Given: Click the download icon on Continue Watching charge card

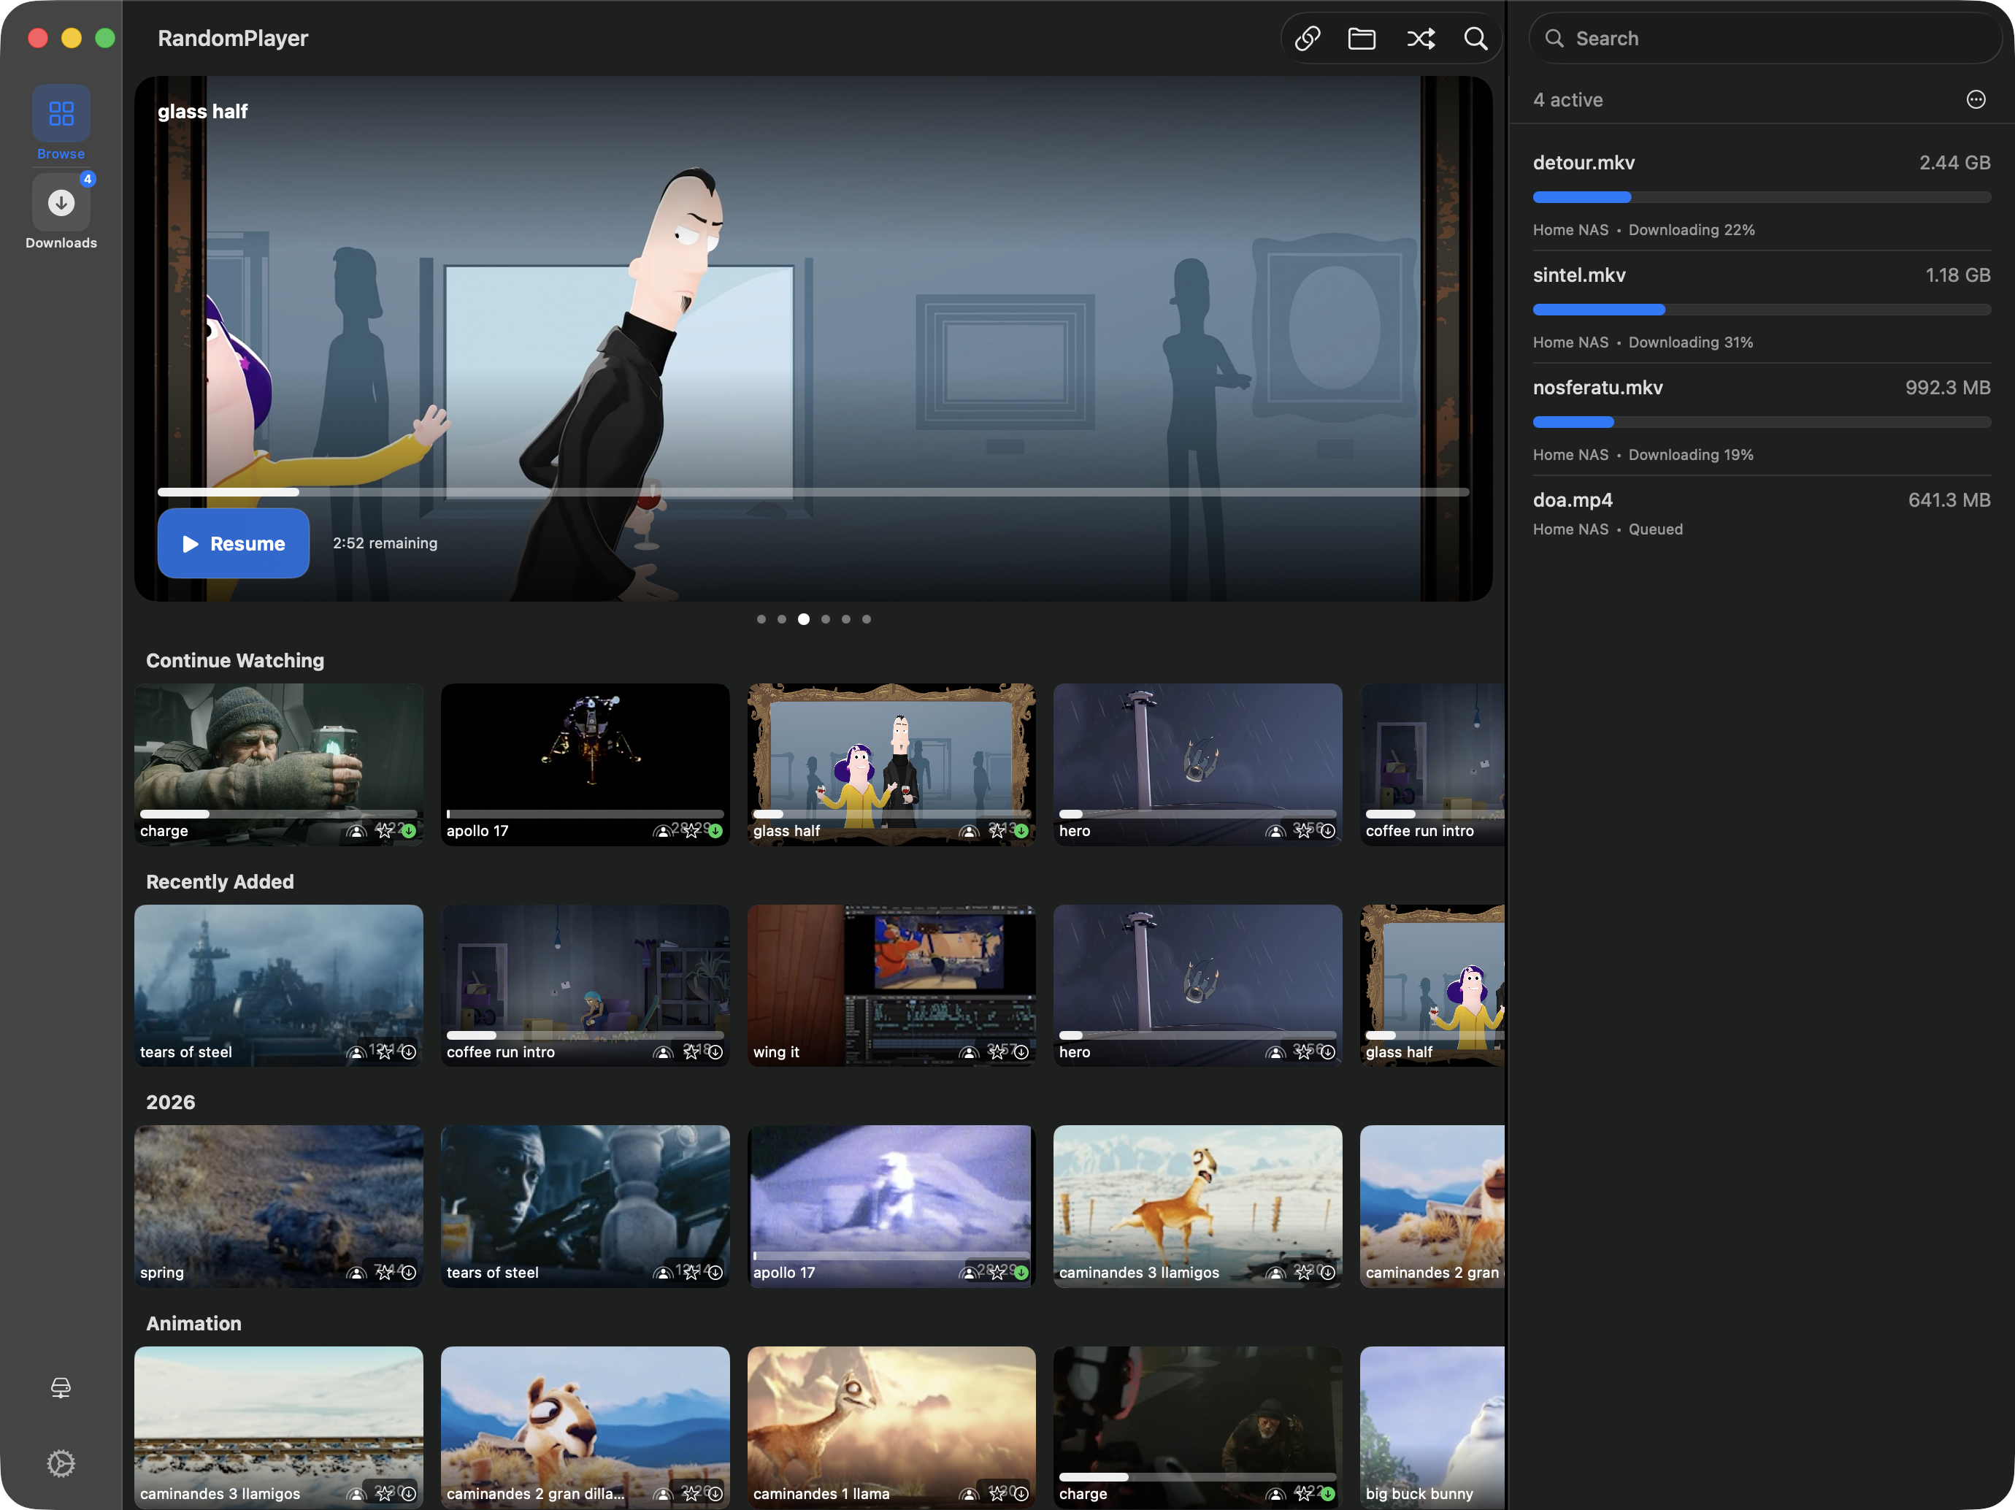Looking at the screenshot, I should click(x=409, y=831).
